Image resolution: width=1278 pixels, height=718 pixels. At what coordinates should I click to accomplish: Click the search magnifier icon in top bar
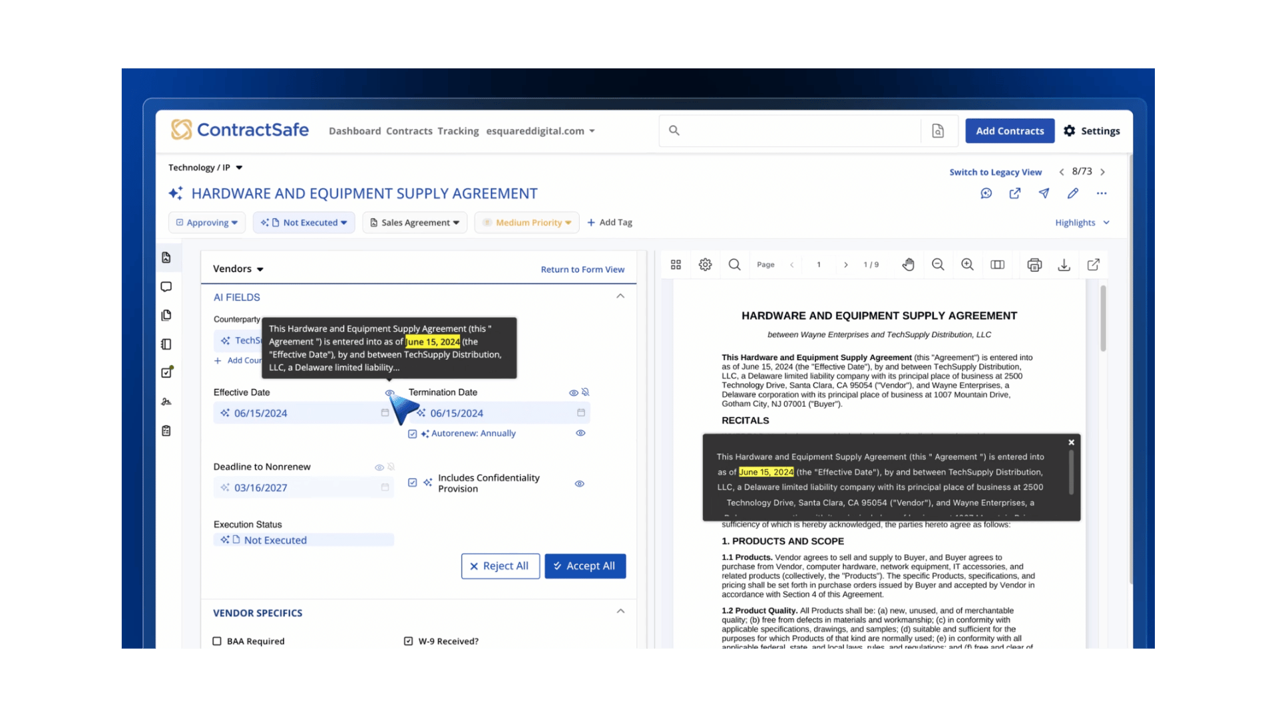tap(674, 130)
